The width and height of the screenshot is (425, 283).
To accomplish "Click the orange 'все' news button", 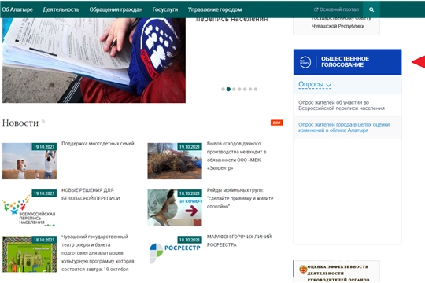I will pyautogui.click(x=276, y=123).
